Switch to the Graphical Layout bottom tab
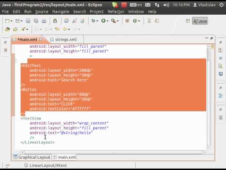The image size is (226, 170). (32, 157)
